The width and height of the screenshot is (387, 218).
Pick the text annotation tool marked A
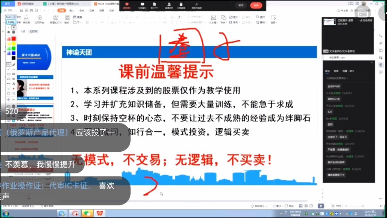tap(14, 84)
